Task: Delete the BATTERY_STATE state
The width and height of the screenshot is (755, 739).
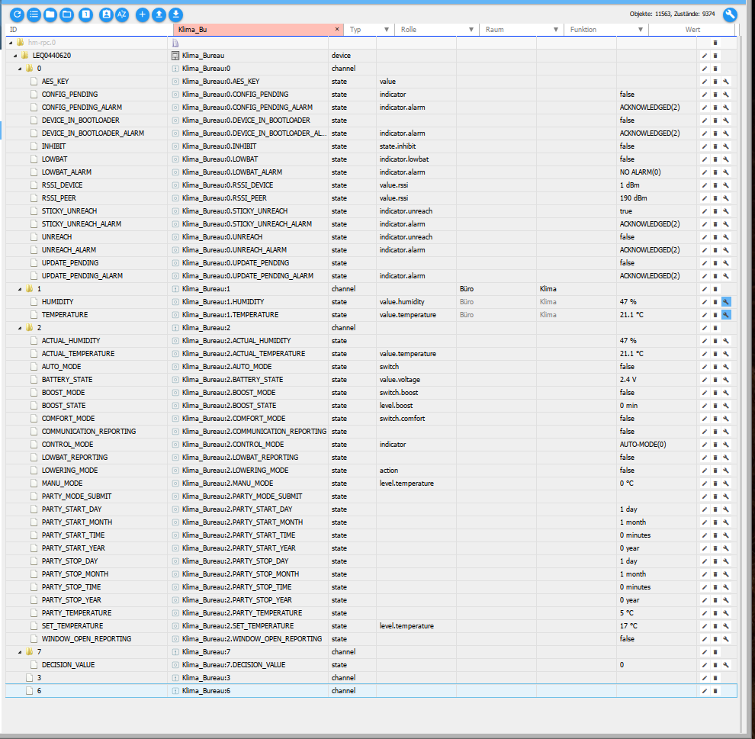Action: [x=715, y=380]
